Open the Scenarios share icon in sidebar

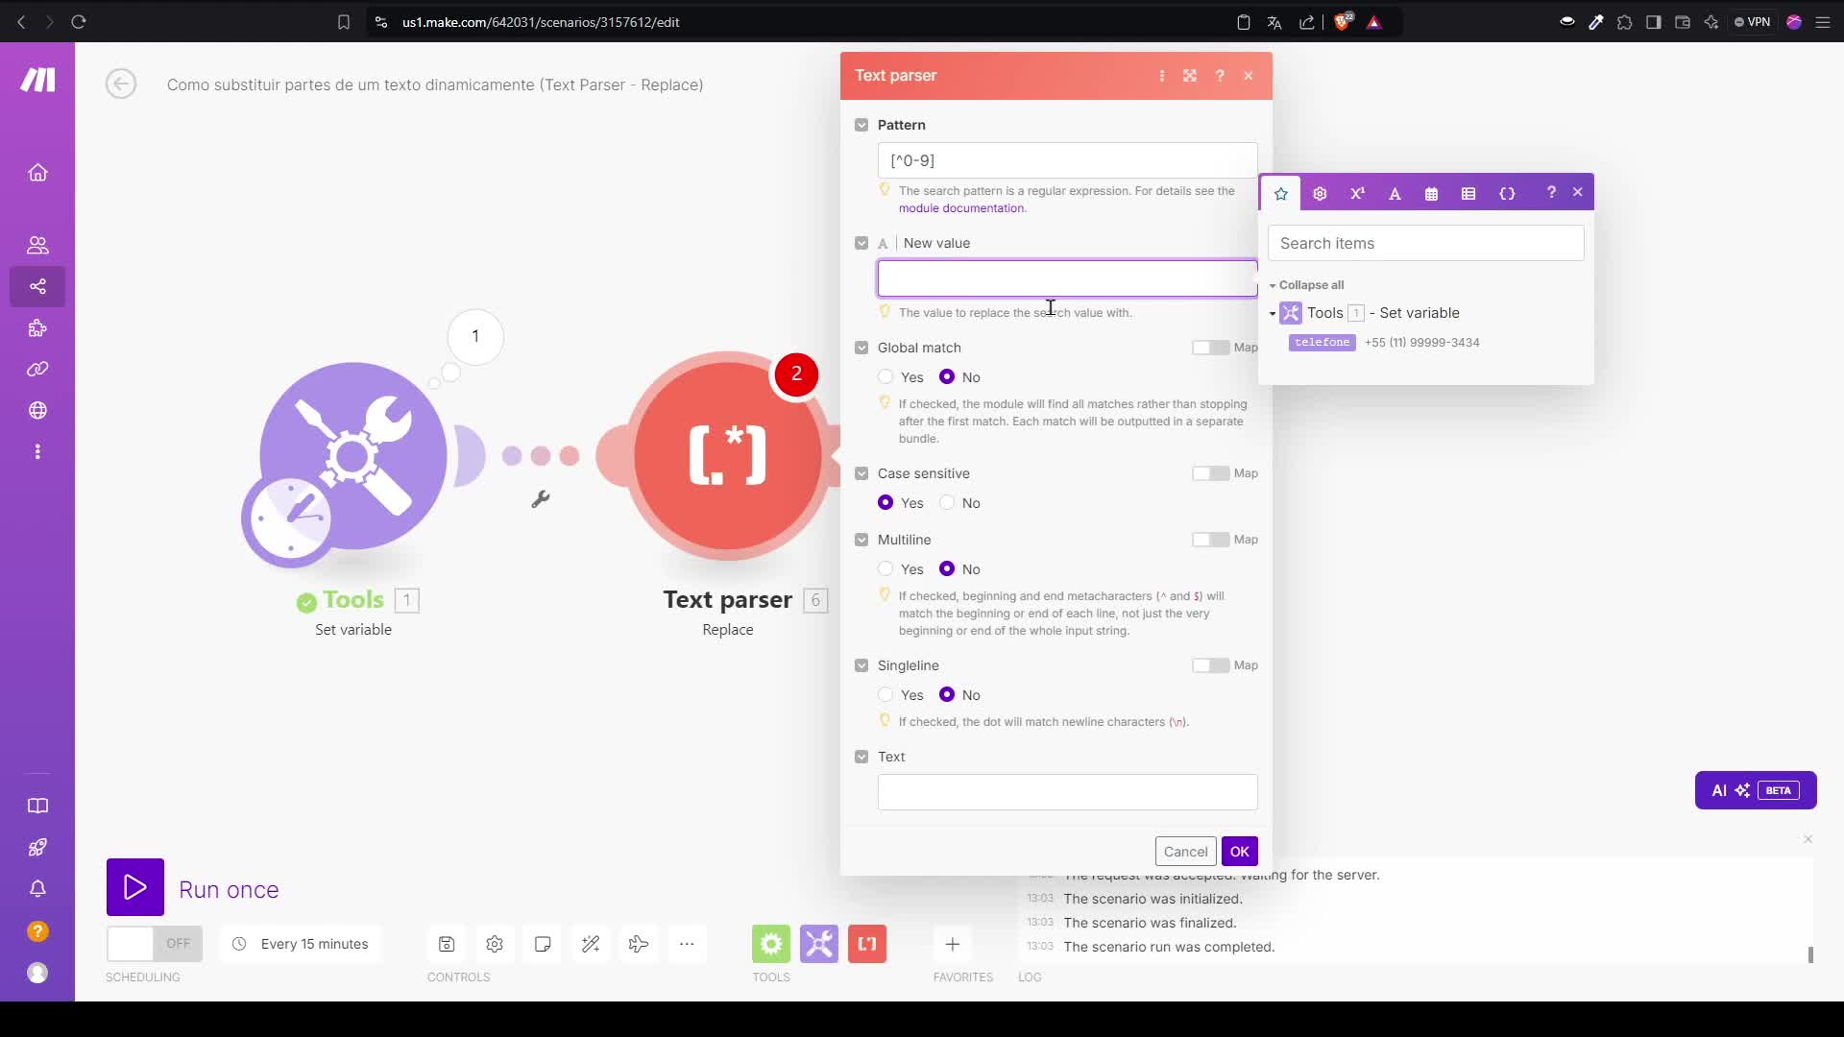[x=37, y=286]
